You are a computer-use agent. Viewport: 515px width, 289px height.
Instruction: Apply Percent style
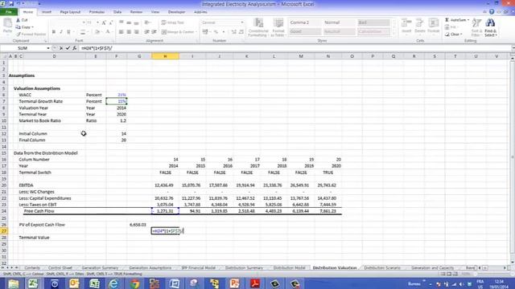click(x=216, y=32)
